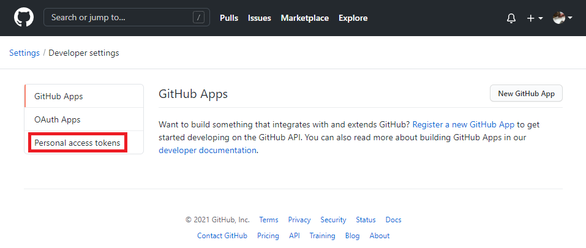Click the GitHub Apps page heading
The image size is (586, 248).
point(193,94)
